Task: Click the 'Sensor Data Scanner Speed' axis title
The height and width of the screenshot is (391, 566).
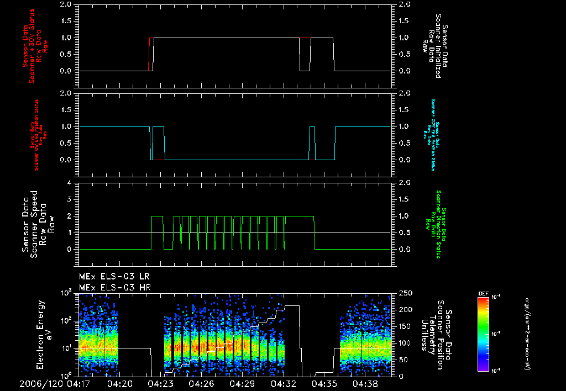Action: tap(38, 224)
